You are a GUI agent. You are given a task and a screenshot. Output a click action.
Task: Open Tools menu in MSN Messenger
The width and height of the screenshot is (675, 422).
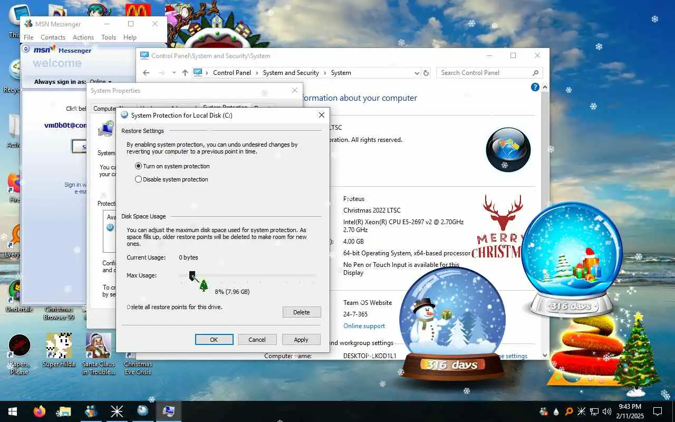point(109,37)
